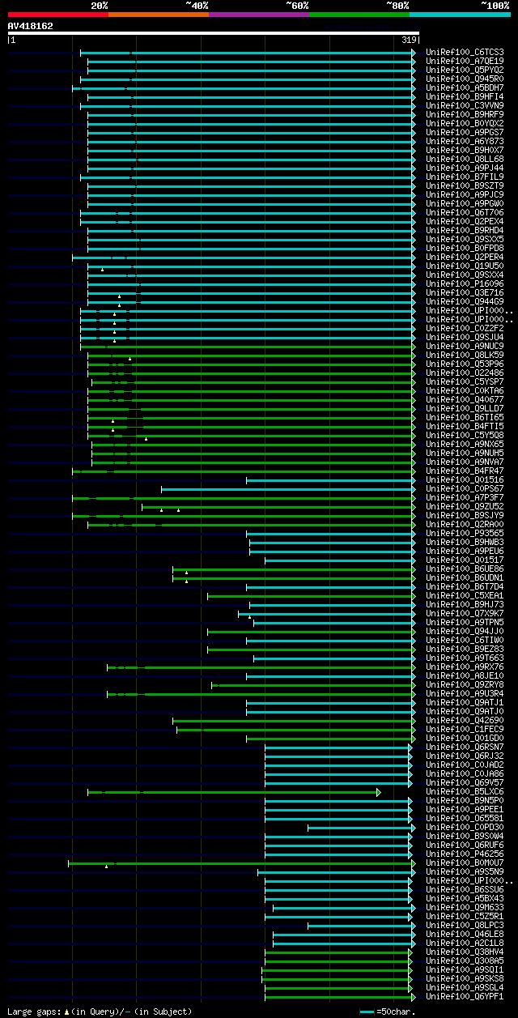Image resolution: width=518 pixels, height=1018 pixels.
Task: Select the UniRef100_A9U3R4 label
Action: [465, 694]
